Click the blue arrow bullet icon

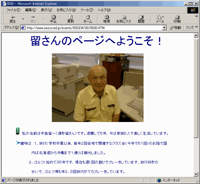click(x=18, y=143)
